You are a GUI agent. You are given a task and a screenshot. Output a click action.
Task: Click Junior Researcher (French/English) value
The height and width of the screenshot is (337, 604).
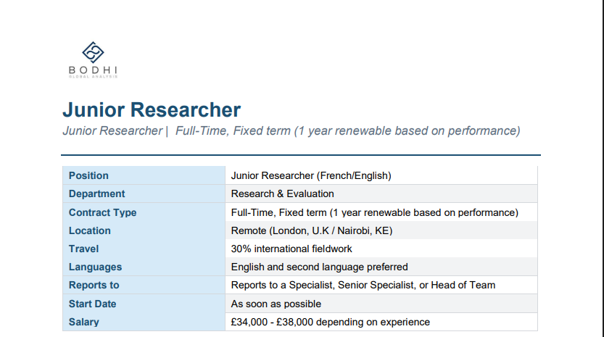click(311, 175)
